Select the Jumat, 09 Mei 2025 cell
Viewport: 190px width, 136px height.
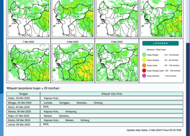point(23,125)
